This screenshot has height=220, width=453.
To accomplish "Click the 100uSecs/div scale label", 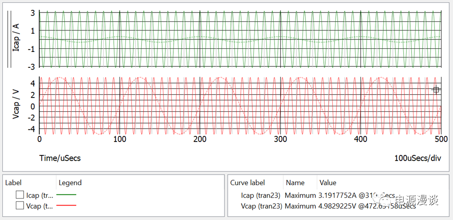I will 417,158.
